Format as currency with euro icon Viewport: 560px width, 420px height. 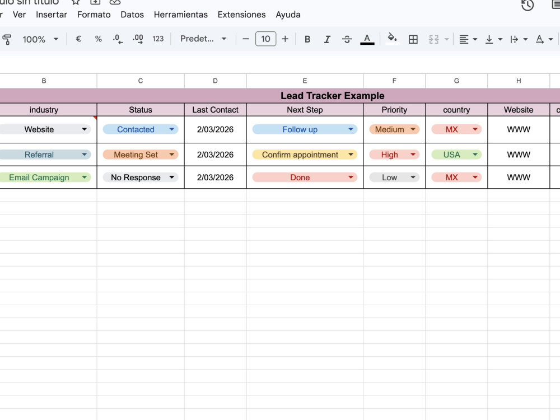pyautogui.click(x=78, y=39)
